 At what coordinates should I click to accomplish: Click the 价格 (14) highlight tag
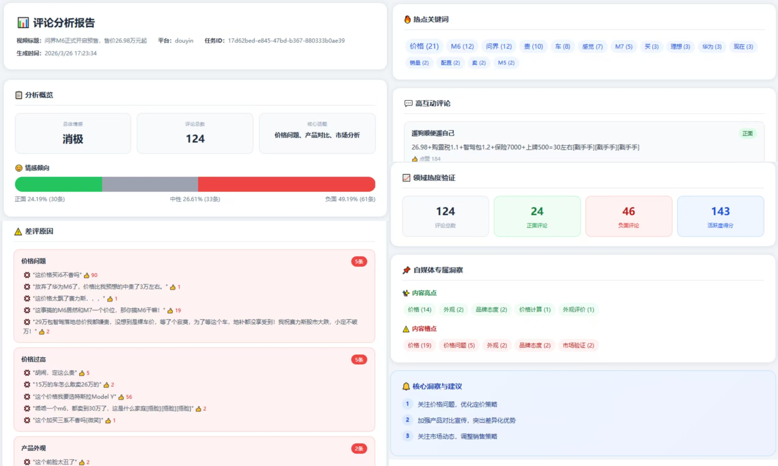pos(419,310)
